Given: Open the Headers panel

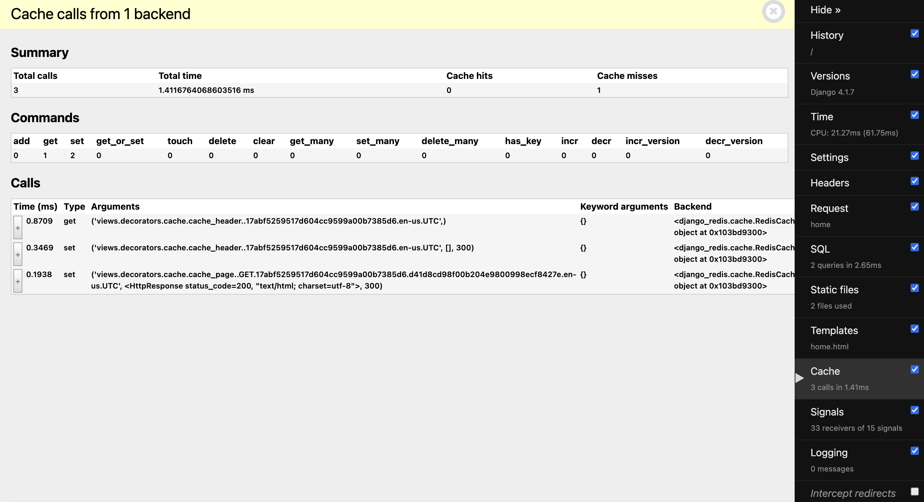Looking at the screenshot, I should click(x=830, y=183).
